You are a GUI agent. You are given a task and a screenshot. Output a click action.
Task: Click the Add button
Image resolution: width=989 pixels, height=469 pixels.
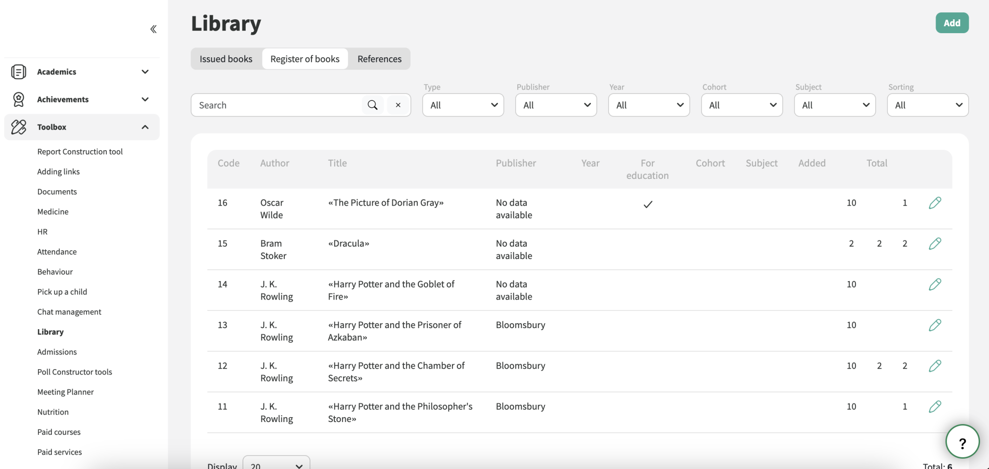pos(952,23)
